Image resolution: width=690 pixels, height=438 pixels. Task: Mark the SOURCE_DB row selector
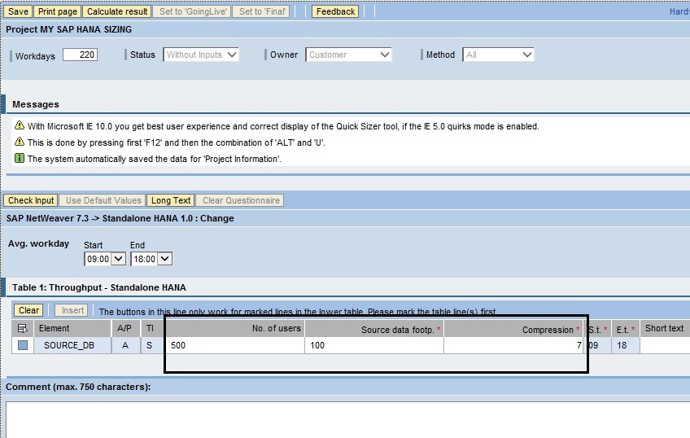pos(23,345)
